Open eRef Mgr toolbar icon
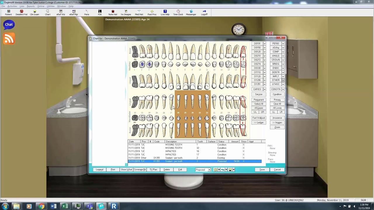Viewport: 374px width, 210px height. tap(74, 13)
